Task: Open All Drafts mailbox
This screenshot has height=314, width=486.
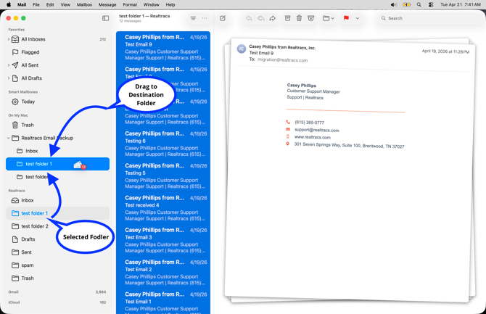Action: pyautogui.click(x=57, y=78)
